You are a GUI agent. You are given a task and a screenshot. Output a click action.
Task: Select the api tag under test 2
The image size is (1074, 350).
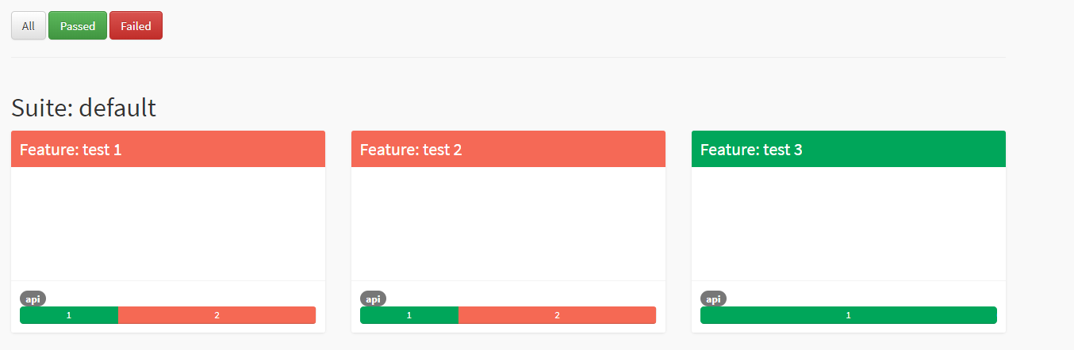pos(373,299)
